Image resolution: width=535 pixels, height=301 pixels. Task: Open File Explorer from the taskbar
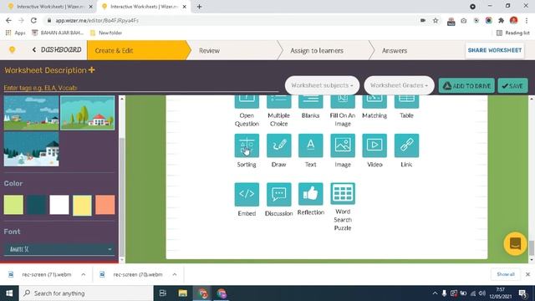click(x=182, y=293)
